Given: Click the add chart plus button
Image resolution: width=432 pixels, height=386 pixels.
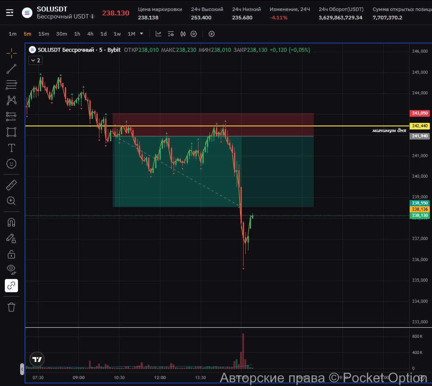Looking at the screenshot, I should pos(212,34).
